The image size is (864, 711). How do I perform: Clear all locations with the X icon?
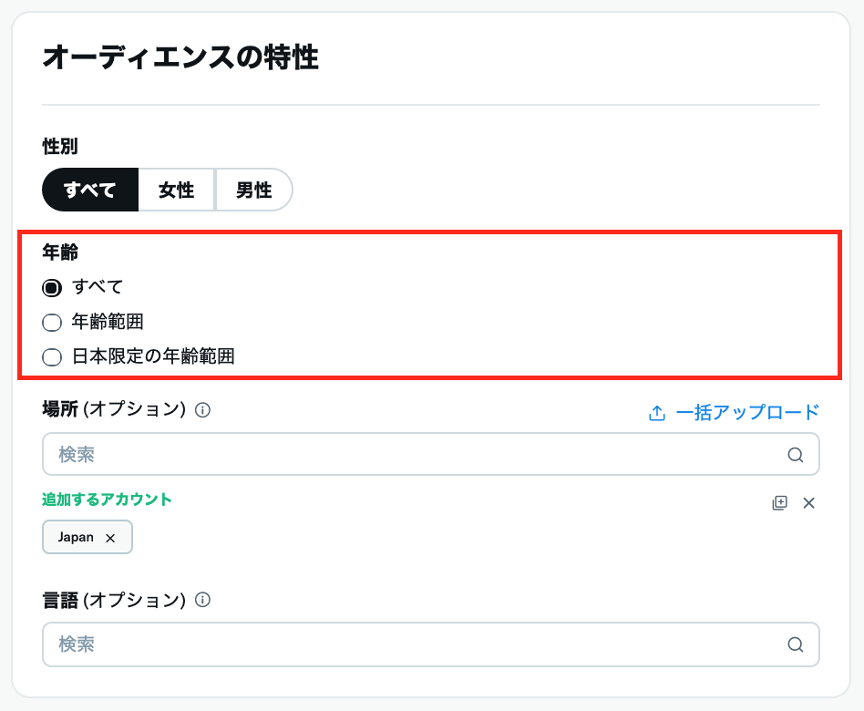click(808, 502)
